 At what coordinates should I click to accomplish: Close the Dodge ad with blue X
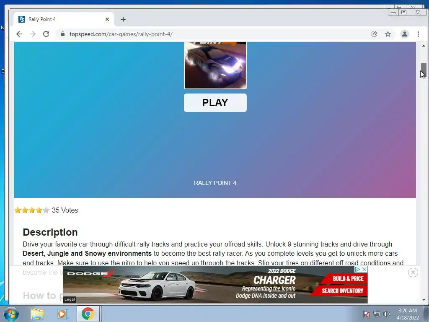click(364, 270)
